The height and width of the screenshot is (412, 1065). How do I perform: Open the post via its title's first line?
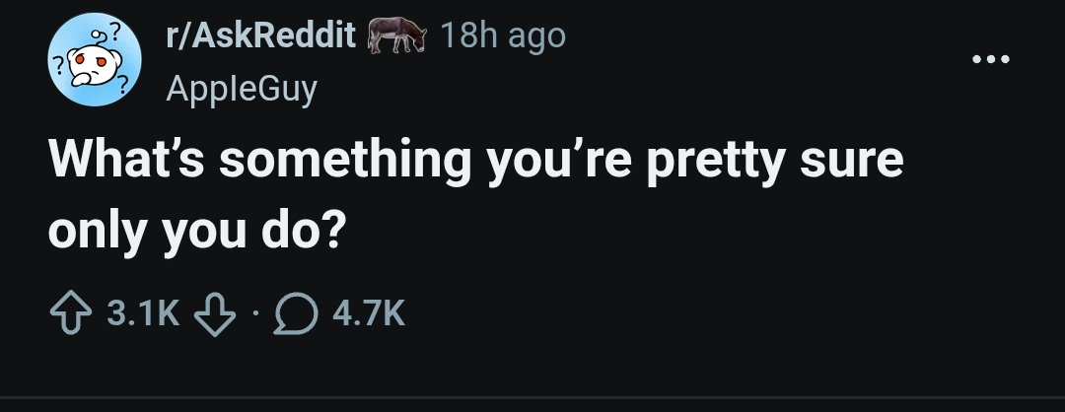point(475,160)
